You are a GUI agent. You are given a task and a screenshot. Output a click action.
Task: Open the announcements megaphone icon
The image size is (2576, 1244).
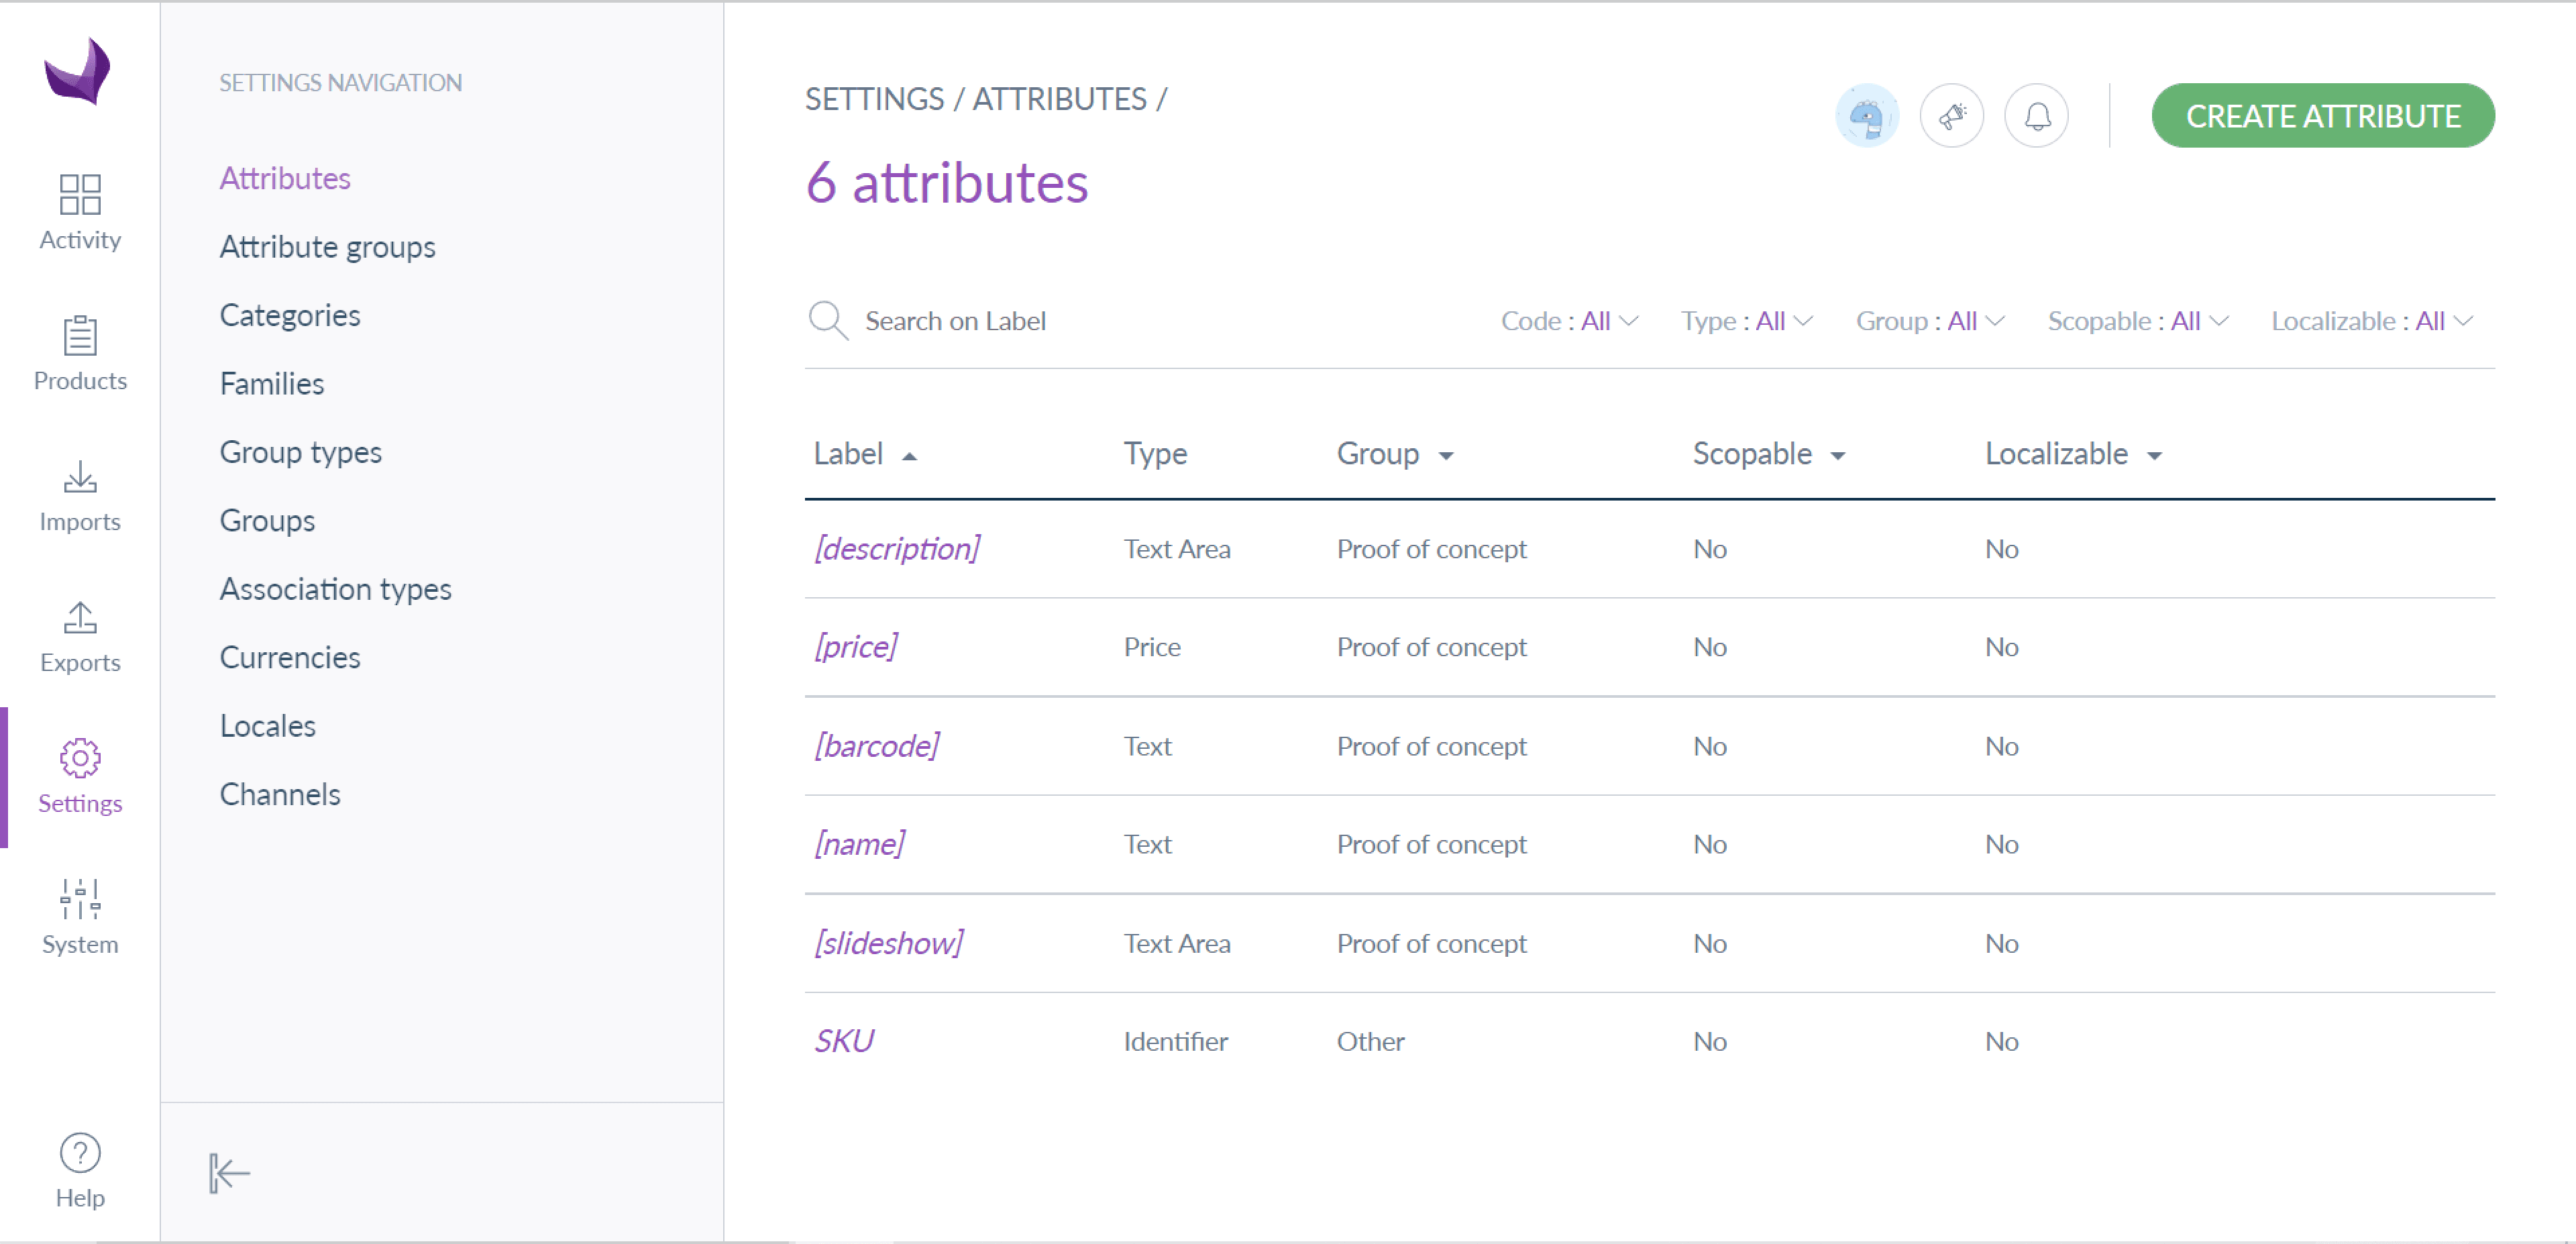1951,116
